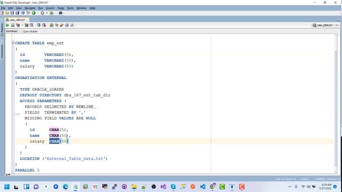Open the Source menu
This screenshot has height=192, width=342.
click(x=50, y=8)
